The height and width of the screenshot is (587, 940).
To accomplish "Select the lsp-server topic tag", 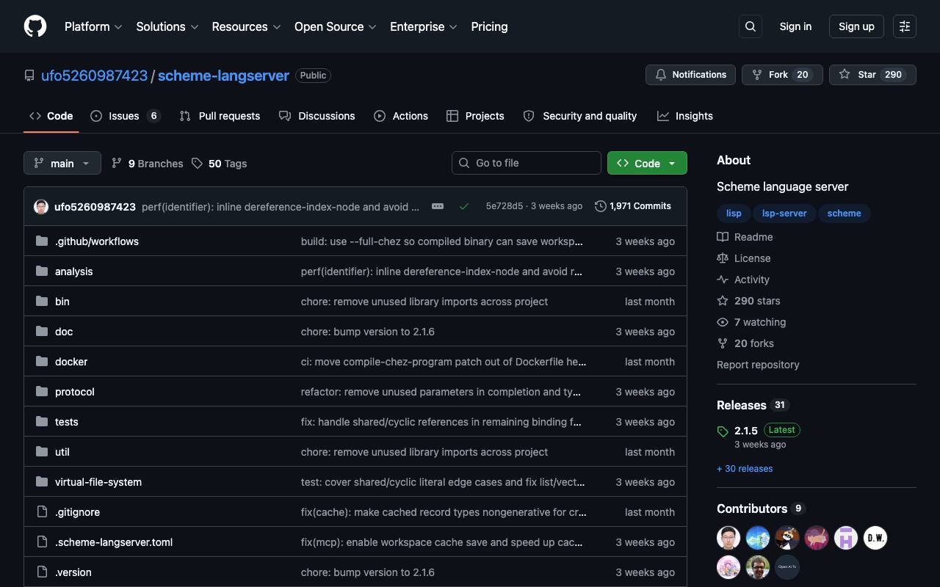I will coord(784,214).
